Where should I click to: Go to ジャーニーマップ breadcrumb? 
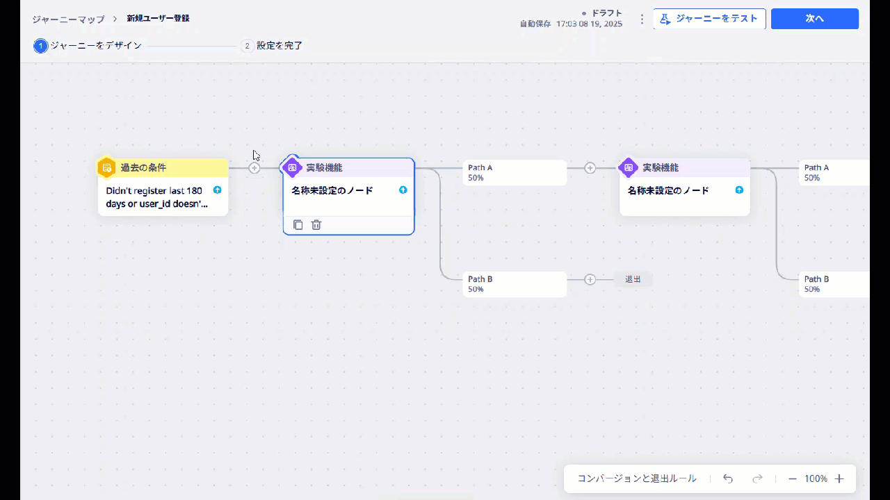[68, 19]
